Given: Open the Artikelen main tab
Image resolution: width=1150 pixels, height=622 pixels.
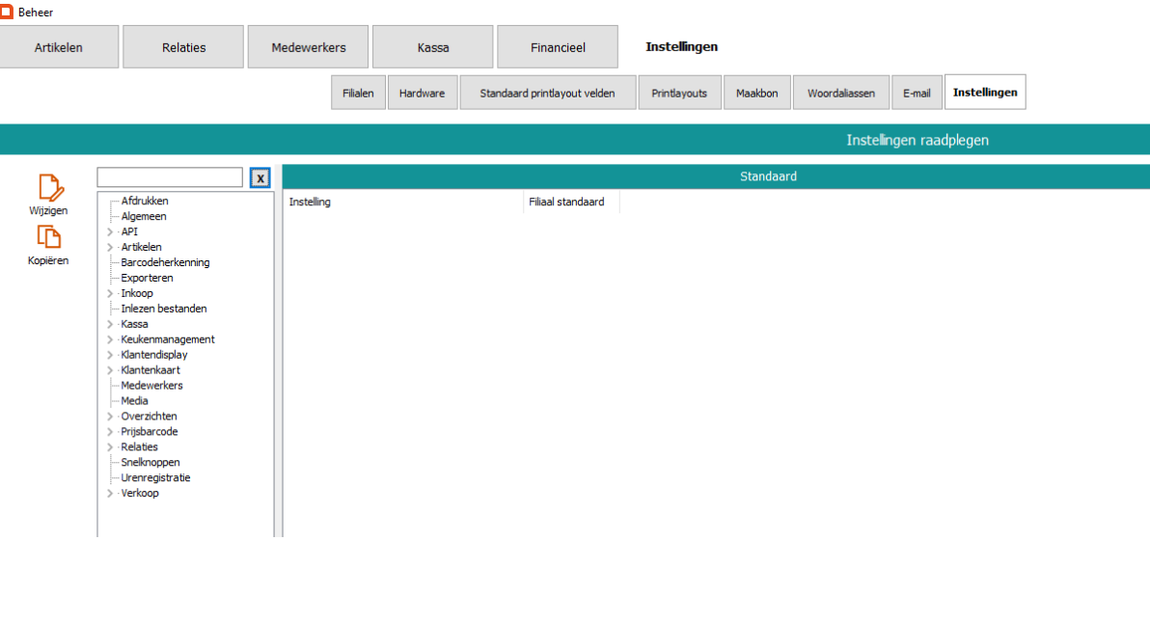Looking at the screenshot, I should coord(59,47).
